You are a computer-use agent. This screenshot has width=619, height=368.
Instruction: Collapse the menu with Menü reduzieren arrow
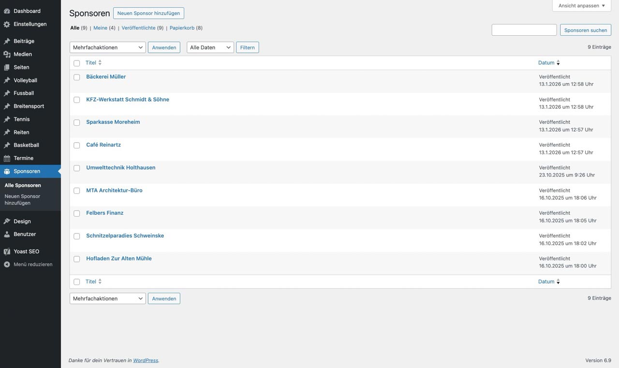pyautogui.click(x=7, y=265)
